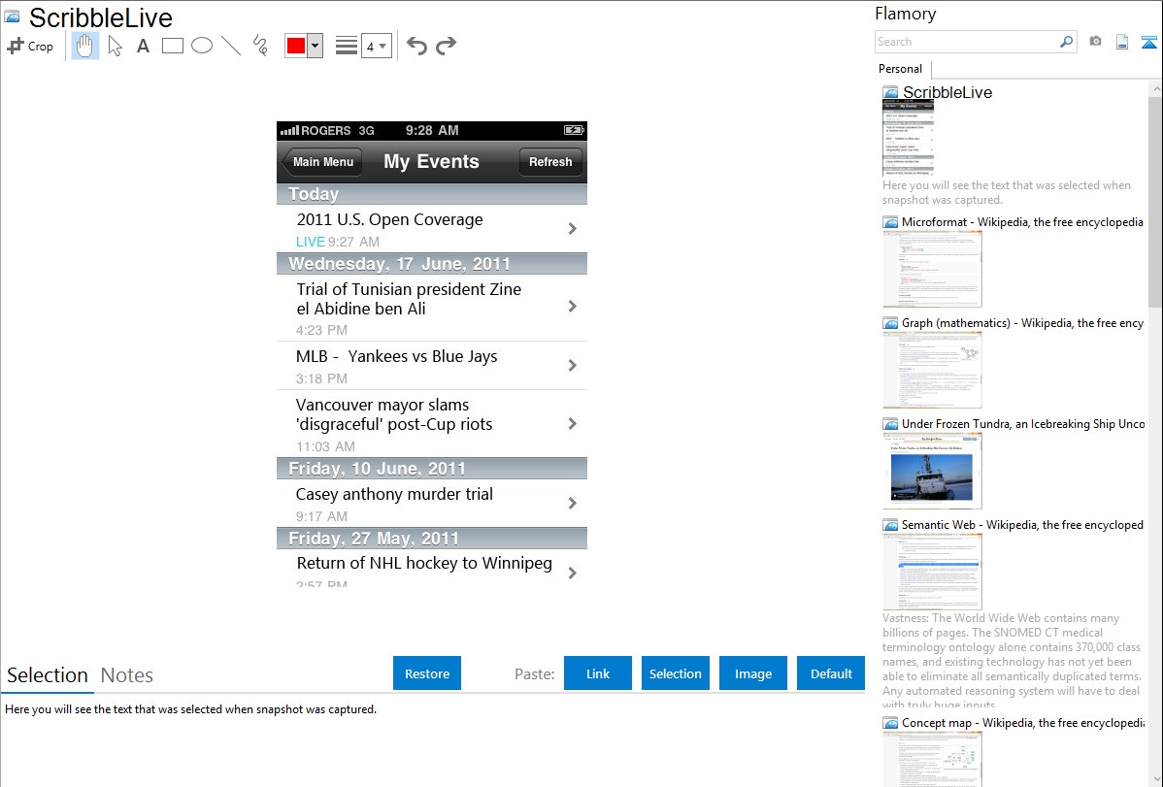Redo the last annotation

tap(446, 46)
